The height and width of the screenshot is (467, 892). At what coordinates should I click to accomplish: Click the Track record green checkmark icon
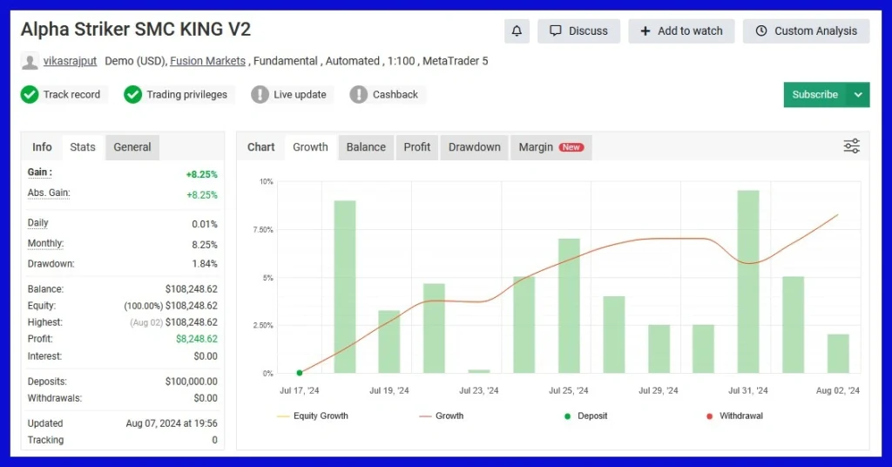(x=30, y=94)
